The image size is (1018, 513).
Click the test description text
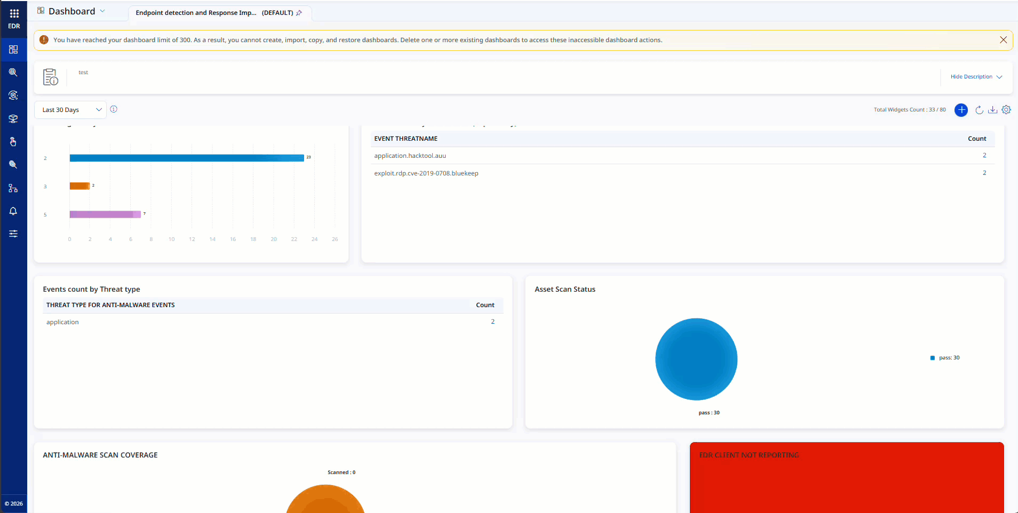click(x=83, y=73)
